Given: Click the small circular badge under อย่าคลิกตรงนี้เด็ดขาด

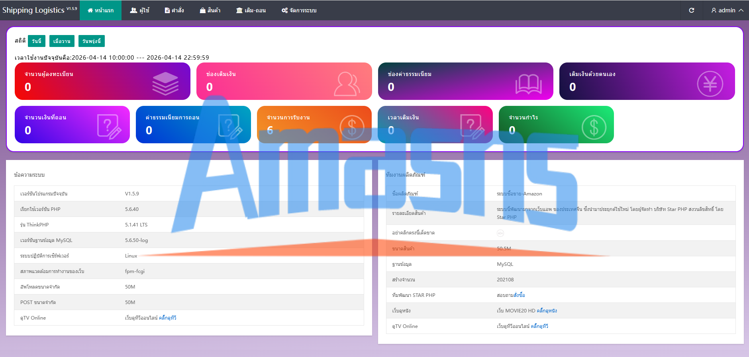Looking at the screenshot, I should click(x=500, y=233).
